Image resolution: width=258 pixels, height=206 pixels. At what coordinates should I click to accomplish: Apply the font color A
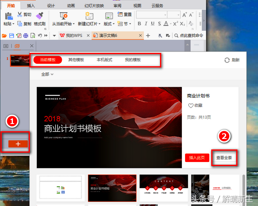[166, 23]
